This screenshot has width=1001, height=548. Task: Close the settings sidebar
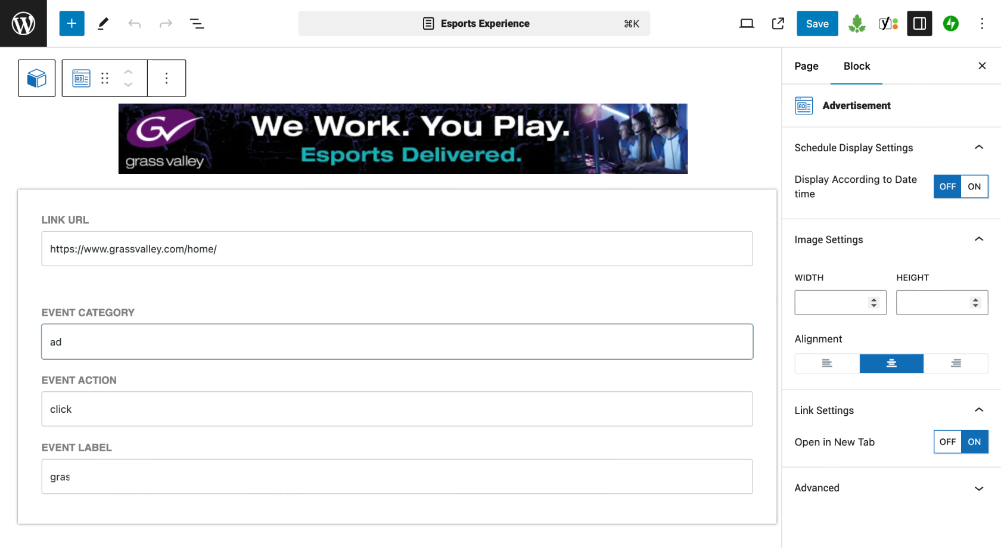pos(982,66)
